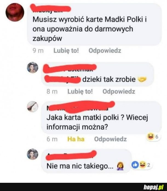Click the handshake emoji in the reply
Screen dimensions: 167x191
142,79
